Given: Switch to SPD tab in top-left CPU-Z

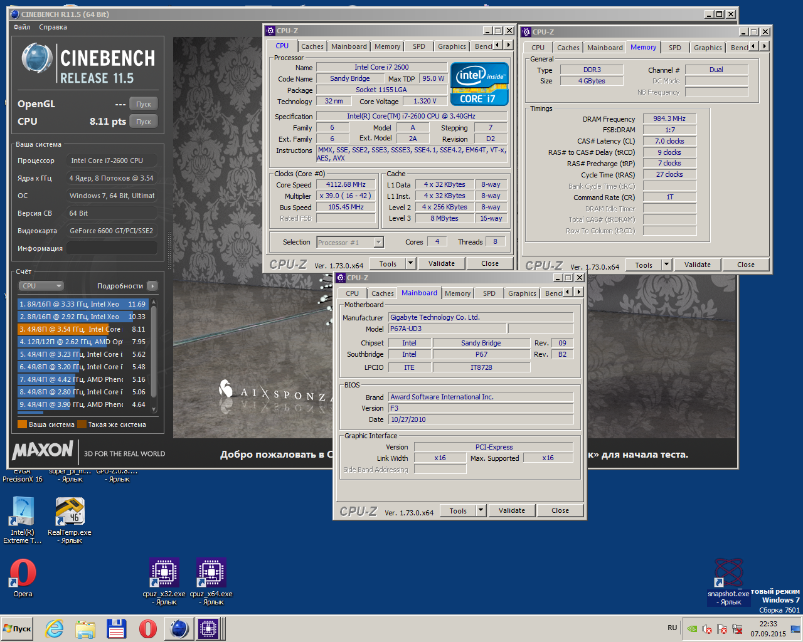Looking at the screenshot, I should (418, 46).
